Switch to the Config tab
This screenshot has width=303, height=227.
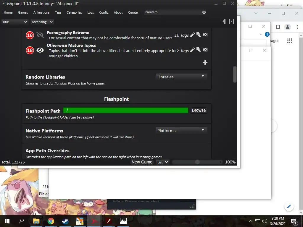(104, 12)
